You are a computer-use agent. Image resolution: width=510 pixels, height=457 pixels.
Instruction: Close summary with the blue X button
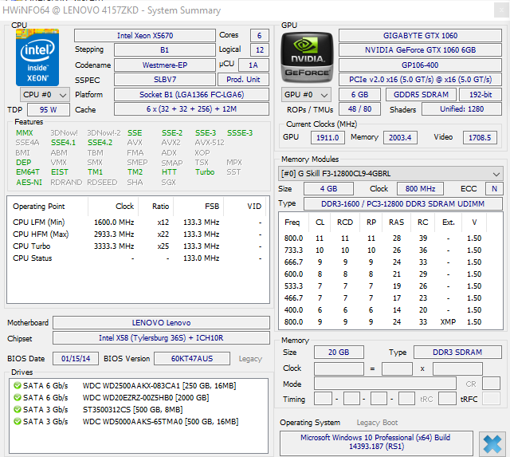tap(492, 443)
